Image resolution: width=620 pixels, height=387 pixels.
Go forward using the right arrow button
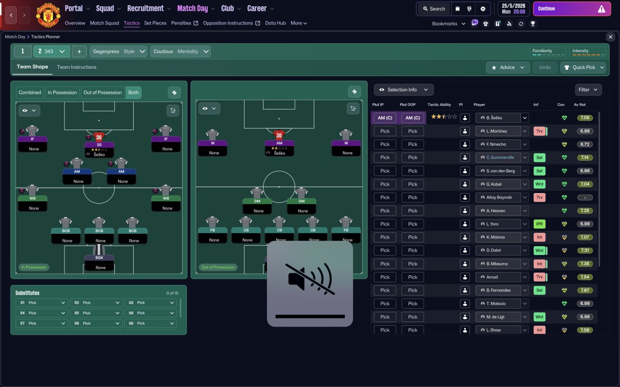click(25, 15)
